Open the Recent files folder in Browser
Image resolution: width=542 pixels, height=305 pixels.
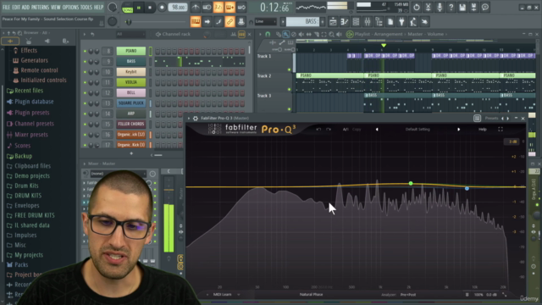click(x=29, y=91)
